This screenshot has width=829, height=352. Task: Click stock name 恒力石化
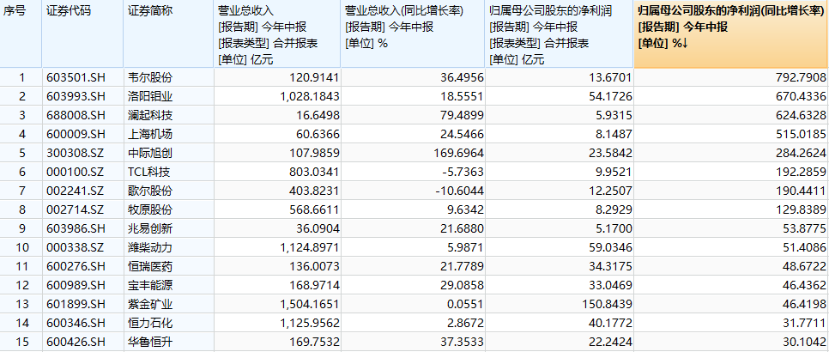(150, 324)
